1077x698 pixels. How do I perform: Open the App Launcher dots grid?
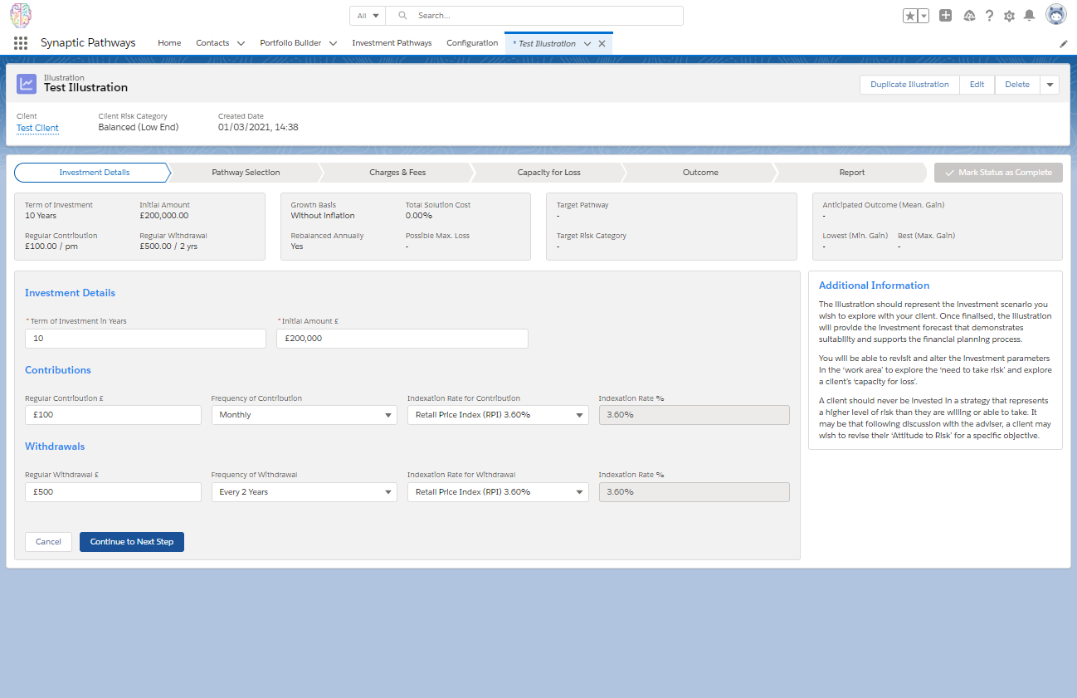(21, 43)
